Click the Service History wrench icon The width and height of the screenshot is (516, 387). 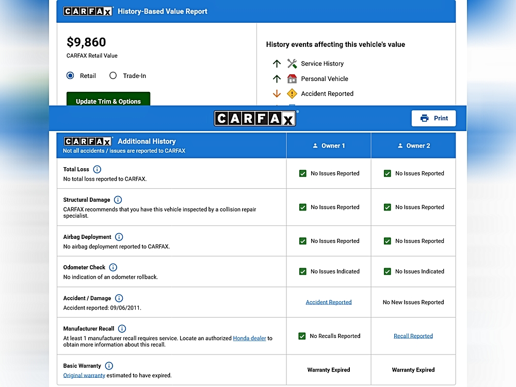[x=292, y=63]
